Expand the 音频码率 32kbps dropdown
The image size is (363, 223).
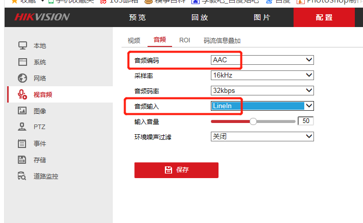click(262, 91)
